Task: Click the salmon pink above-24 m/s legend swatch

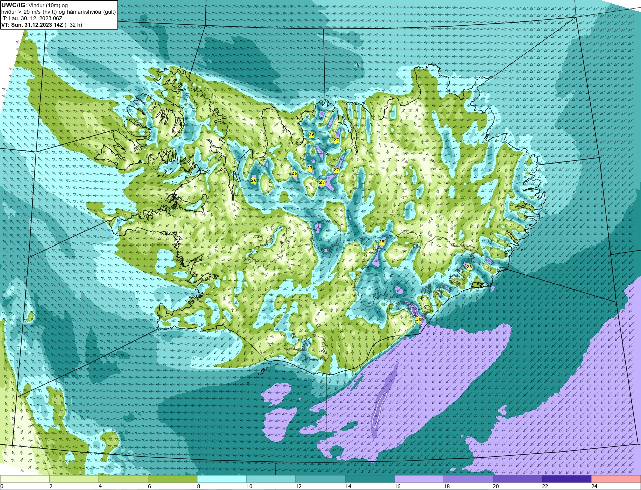Action: [616, 479]
